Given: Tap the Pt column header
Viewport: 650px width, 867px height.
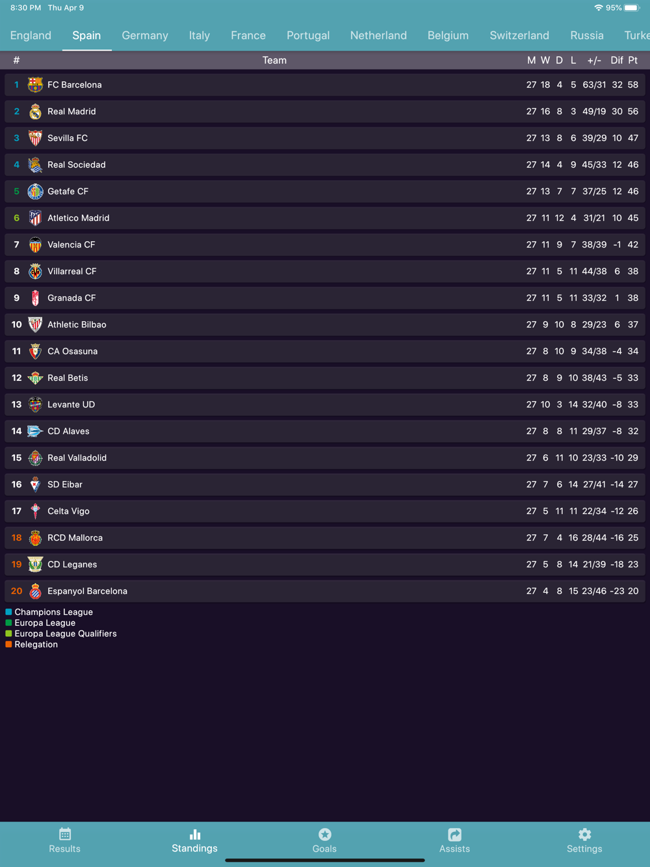Looking at the screenshot, I should pos(633,60).
